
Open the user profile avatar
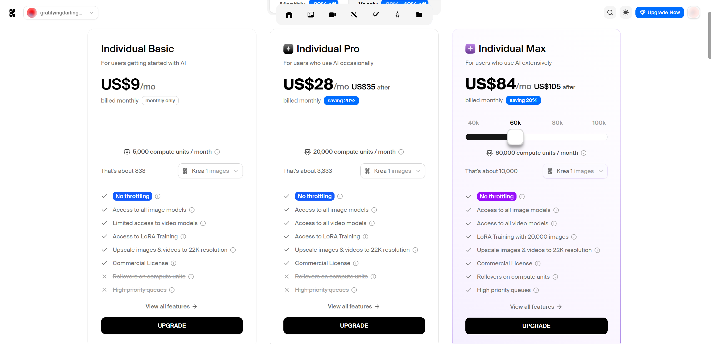[693, 13]
